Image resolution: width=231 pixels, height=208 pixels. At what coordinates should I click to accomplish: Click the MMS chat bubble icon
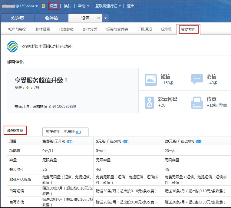coord(197,79)
